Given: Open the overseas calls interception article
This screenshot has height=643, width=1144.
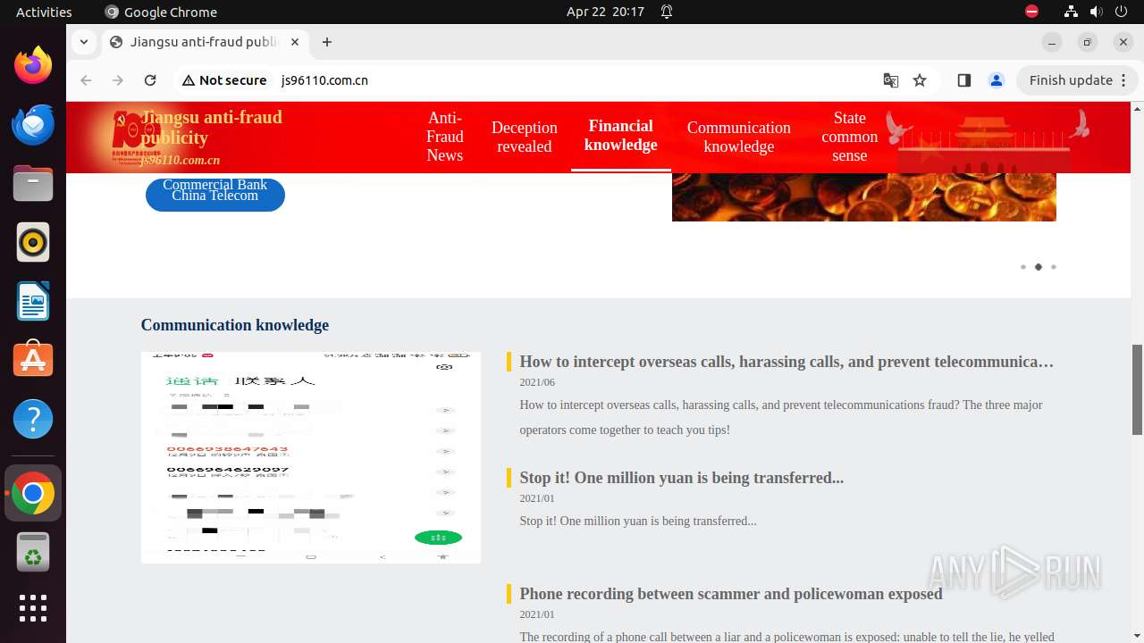Looking at the screenshot, I should [x=786, y=362].
